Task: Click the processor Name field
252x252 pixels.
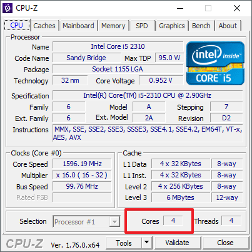Action: (x=118, y=46)
